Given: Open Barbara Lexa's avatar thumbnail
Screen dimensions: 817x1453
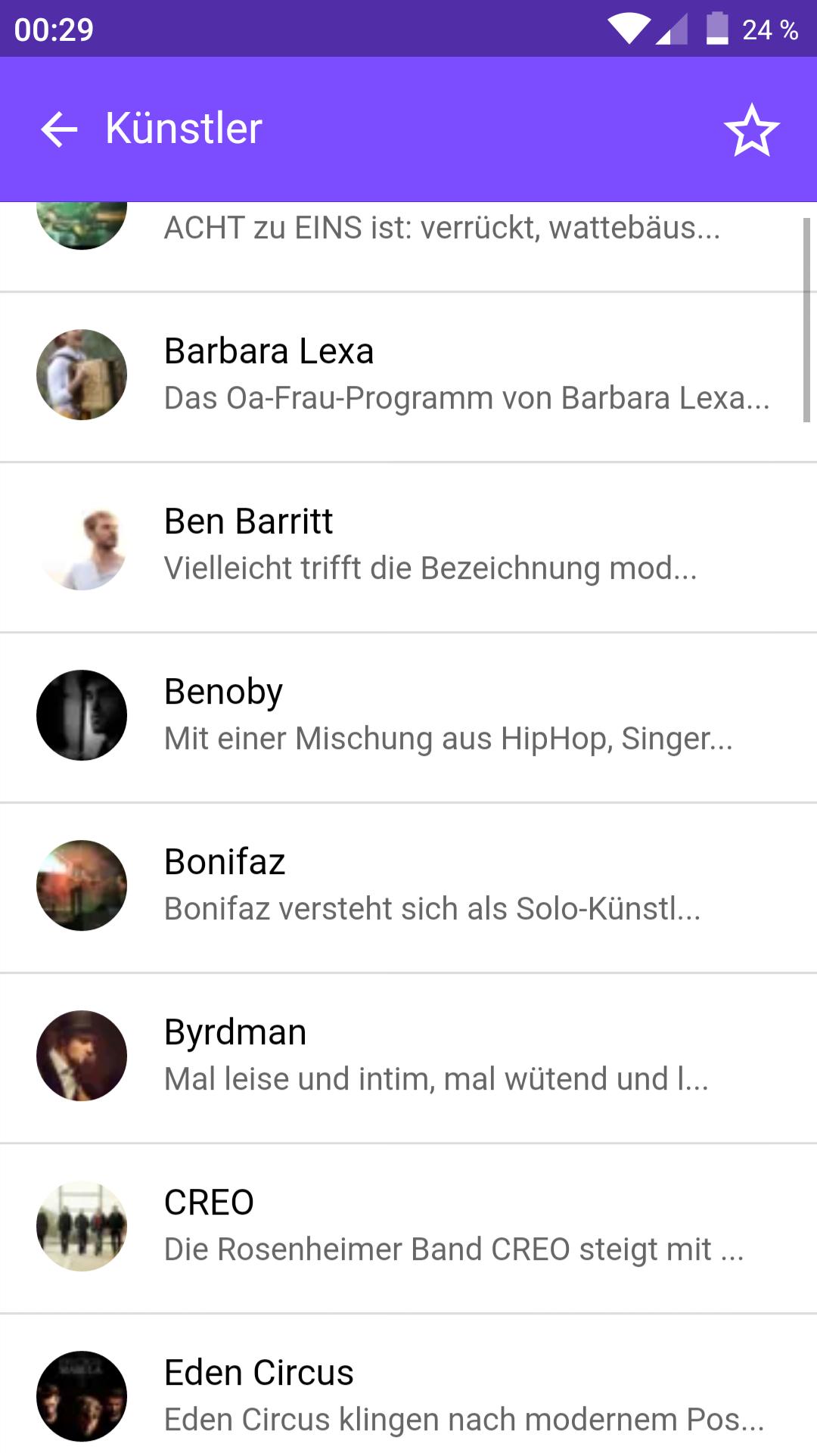Looking at the screenshot, I should [x=82, y=375].
